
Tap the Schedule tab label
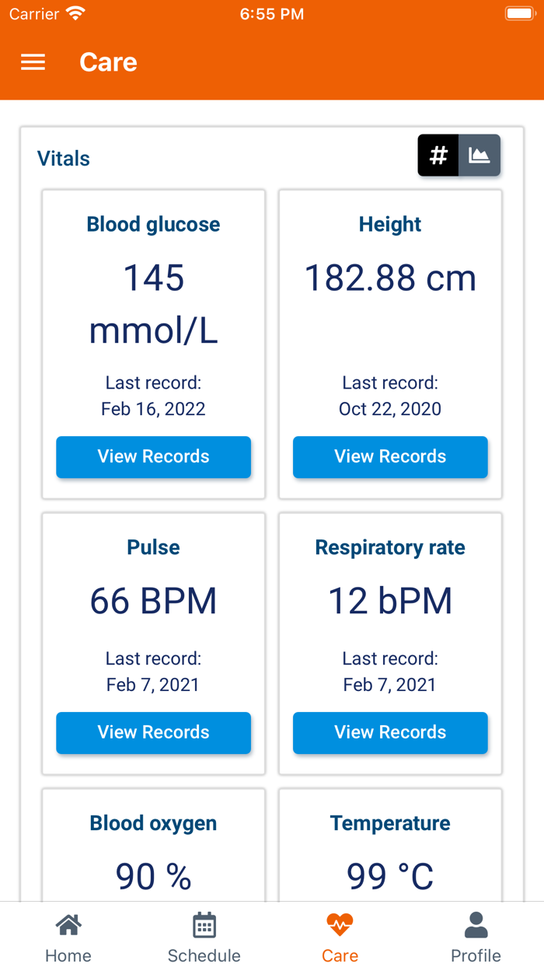point(204,955)
